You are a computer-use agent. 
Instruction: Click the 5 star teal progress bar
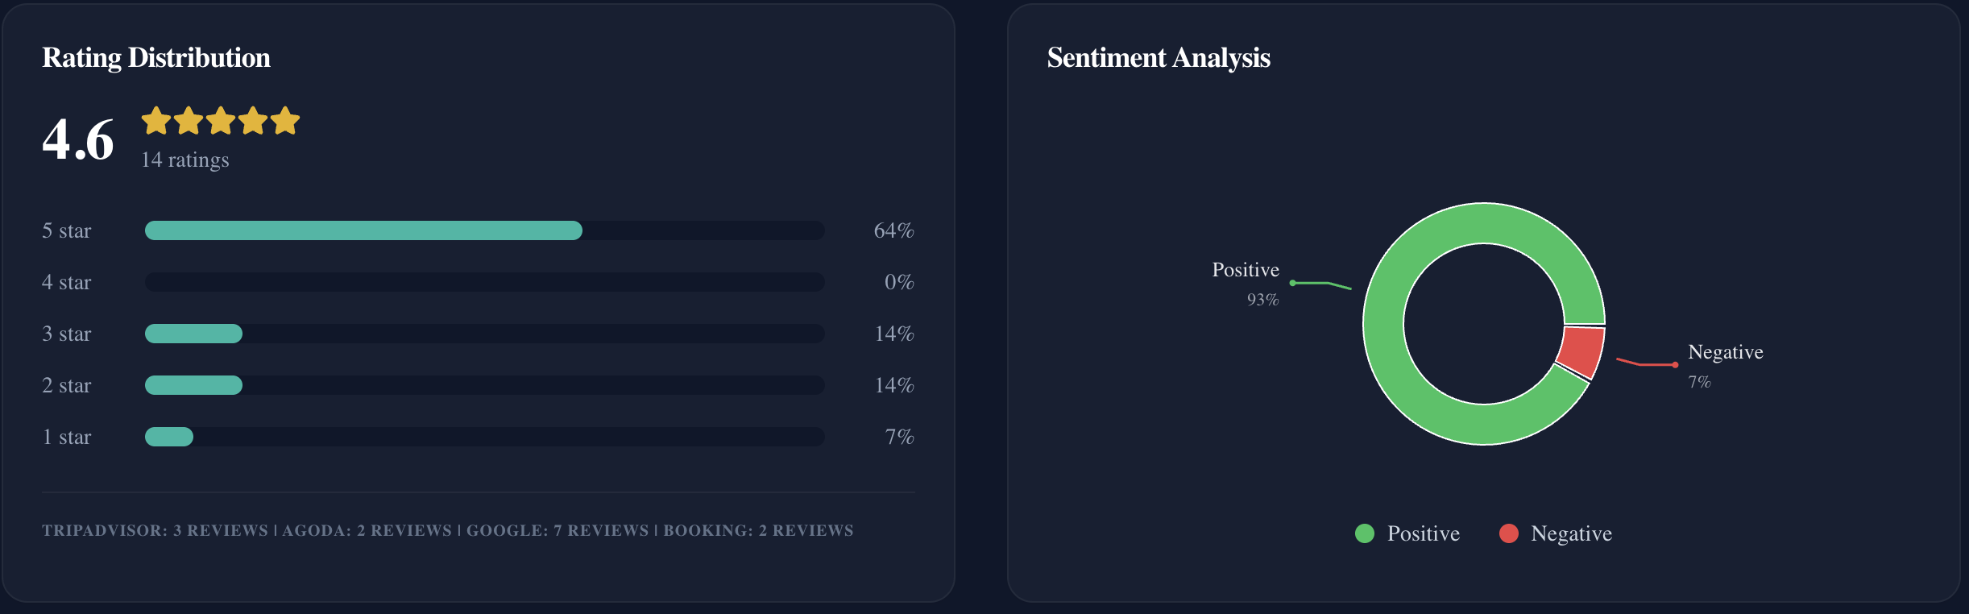363,230
